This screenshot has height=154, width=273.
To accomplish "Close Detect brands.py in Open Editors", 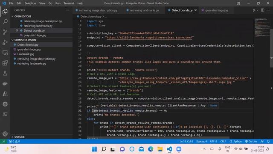I will click(x=17, y=30).
